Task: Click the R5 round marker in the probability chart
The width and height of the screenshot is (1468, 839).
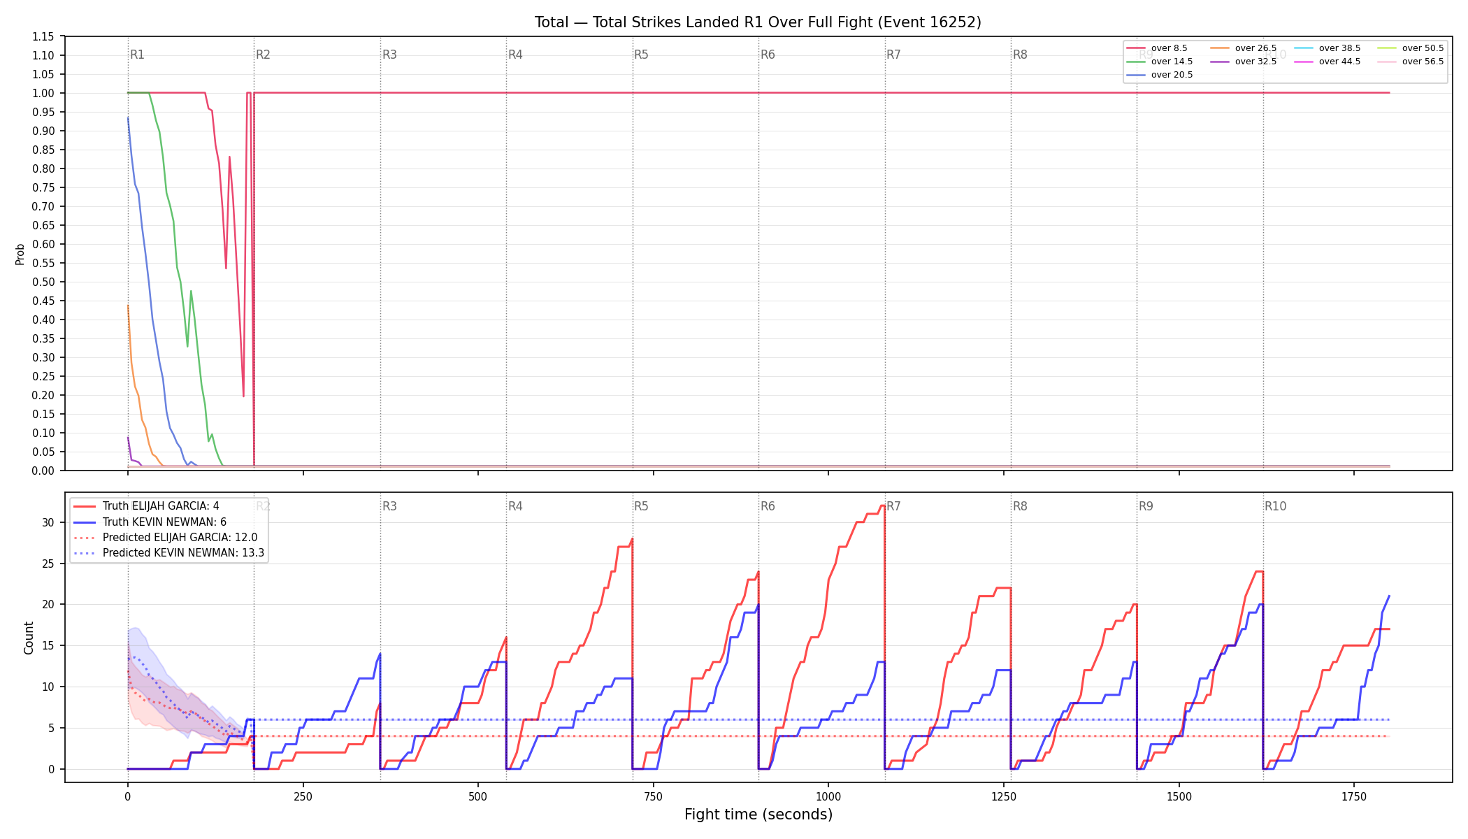Action: pos(642,55)
